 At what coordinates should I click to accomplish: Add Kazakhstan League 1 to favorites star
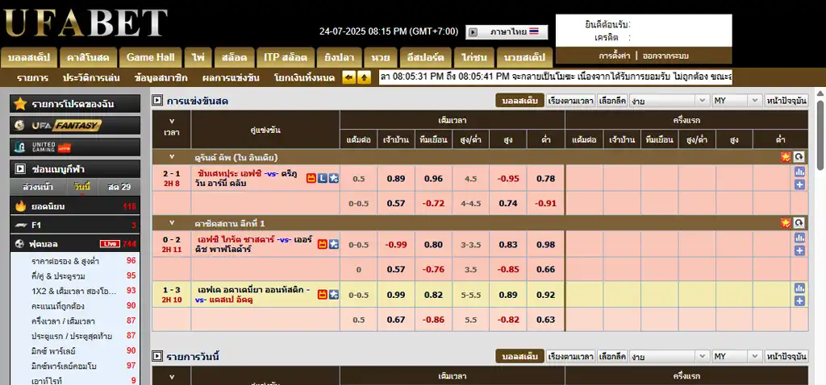point(785,223)
